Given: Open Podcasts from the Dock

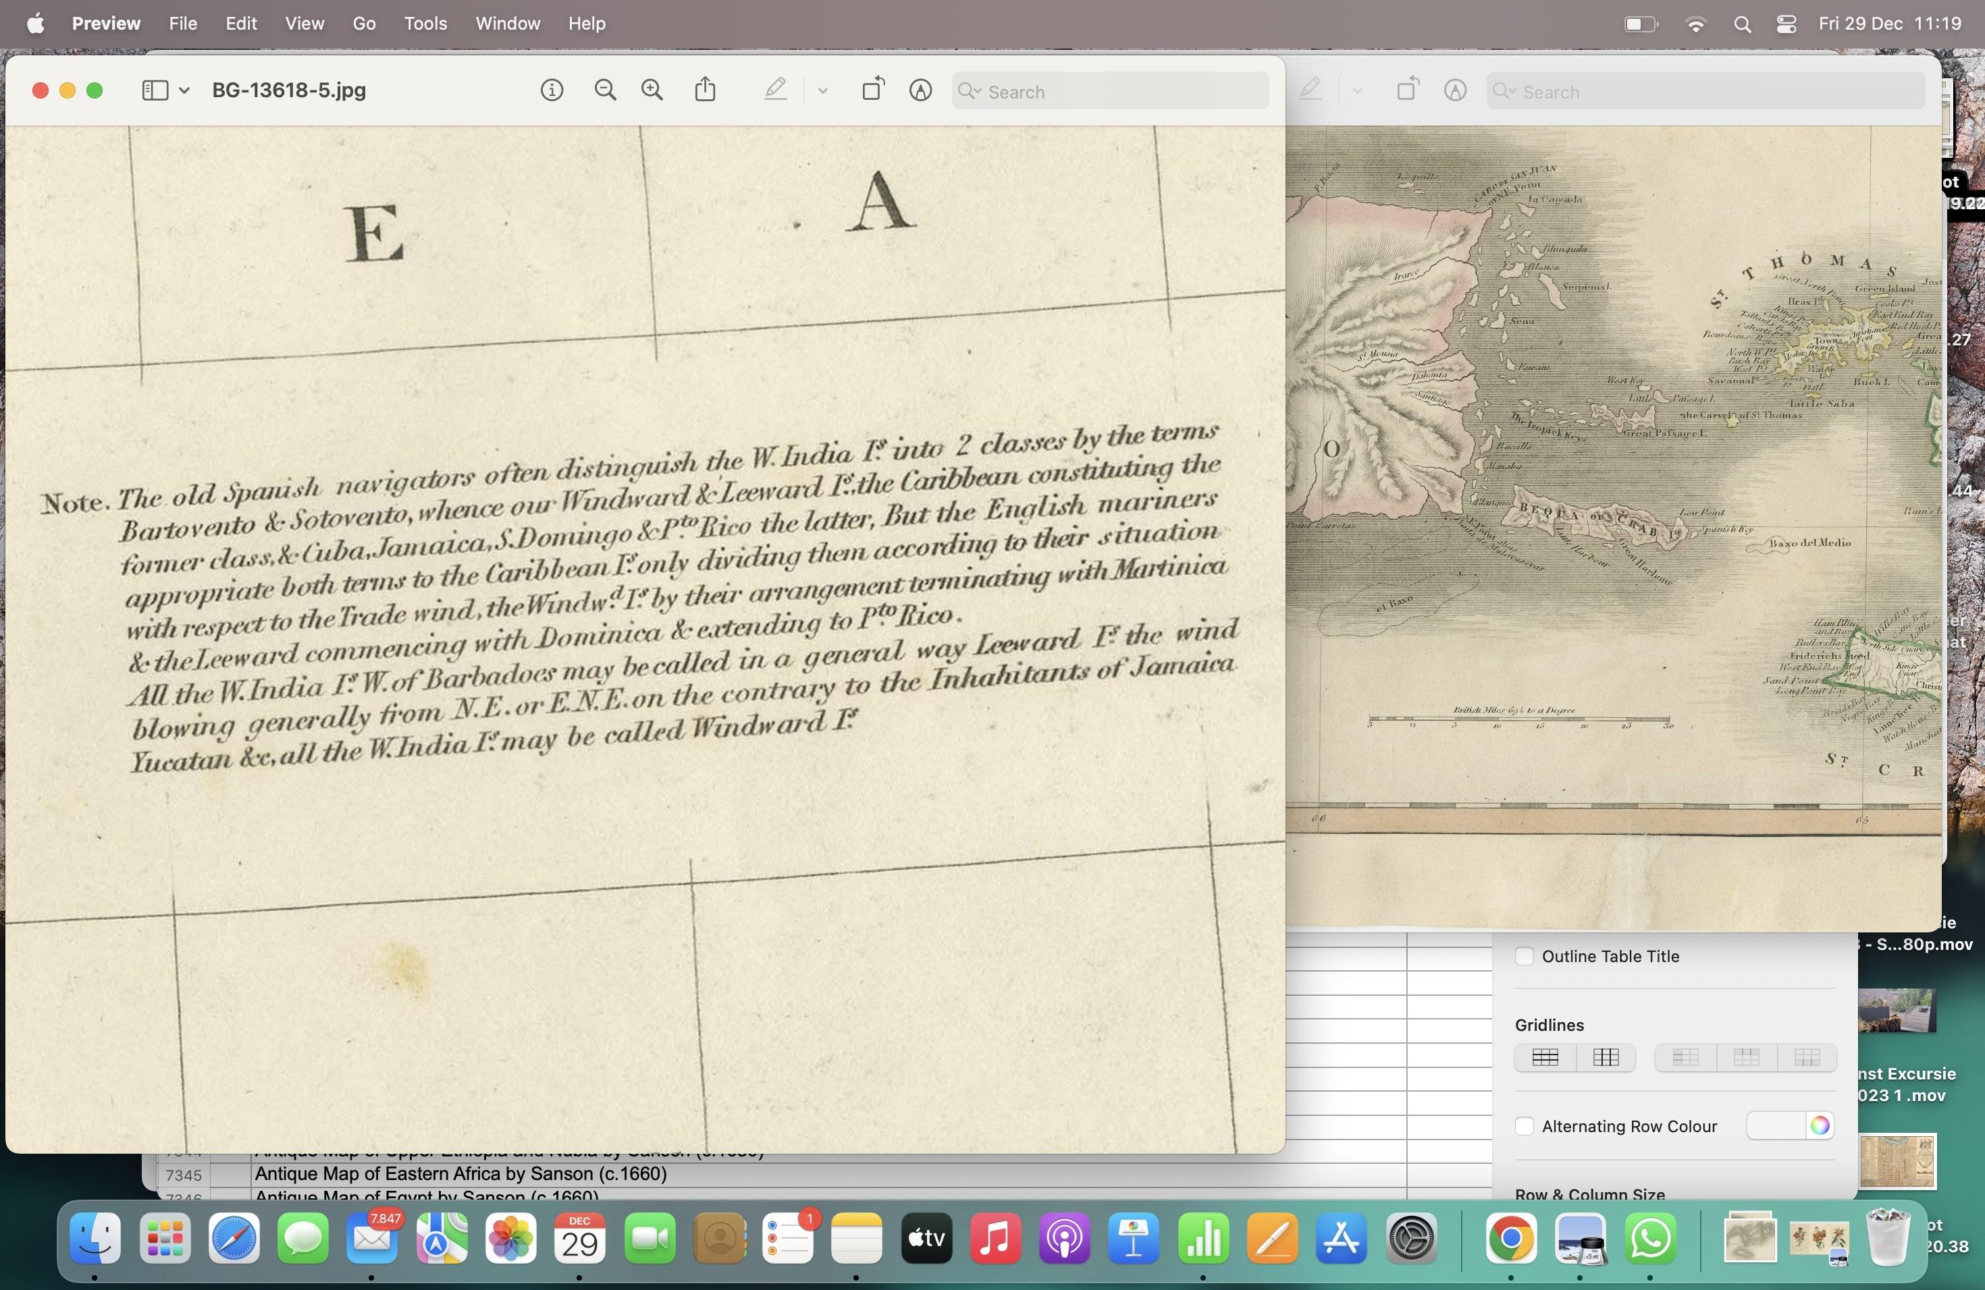Looking at the screenshot, I should point(1064,1238).
